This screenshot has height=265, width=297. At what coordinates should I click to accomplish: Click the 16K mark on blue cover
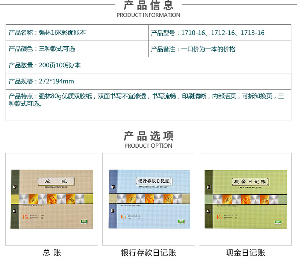[123, 217]
